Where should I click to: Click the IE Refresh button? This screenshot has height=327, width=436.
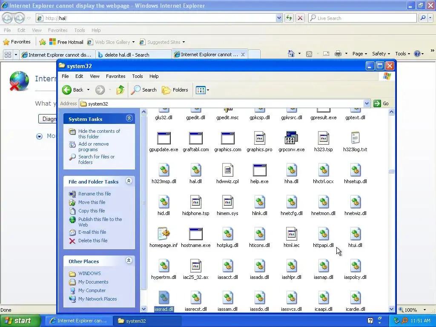pos(289,18)
